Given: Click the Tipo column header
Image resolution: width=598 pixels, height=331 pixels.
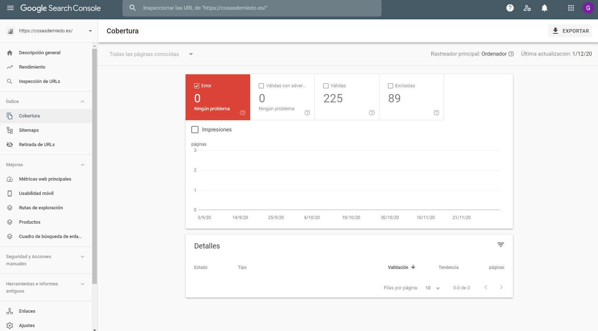Looking at the screenshot, I should (x=242, y=267).
